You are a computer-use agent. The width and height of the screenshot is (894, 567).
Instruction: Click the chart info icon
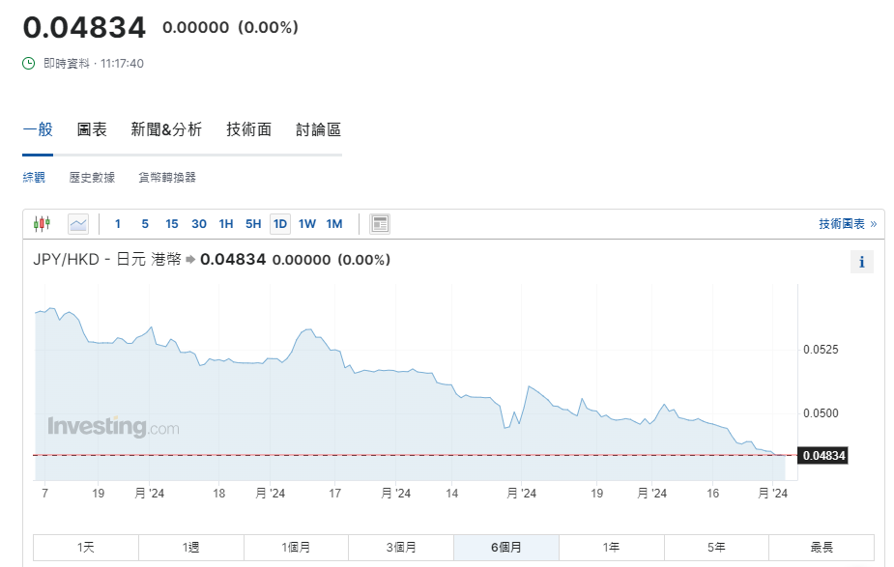pyautogui.click(x=861, y=262)
